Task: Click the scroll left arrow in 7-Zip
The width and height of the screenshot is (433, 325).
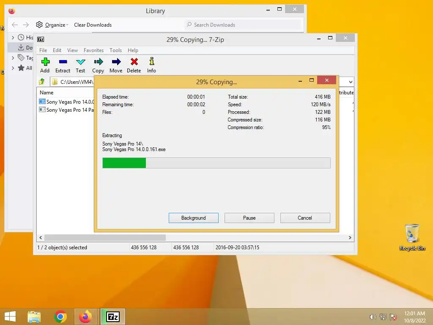Action: [x=41, y=238]
